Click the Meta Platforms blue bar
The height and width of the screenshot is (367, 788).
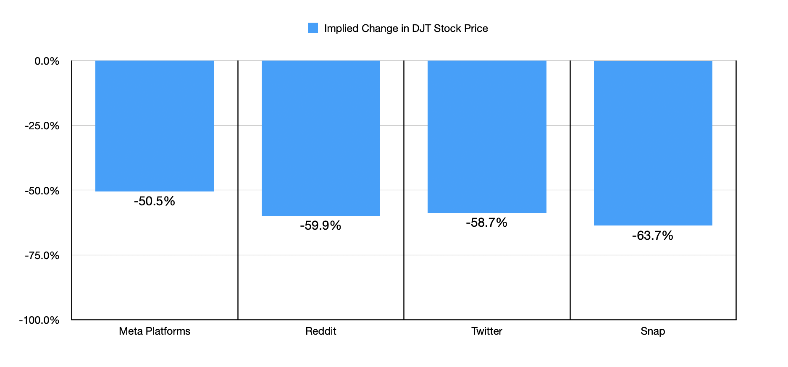tap(155, 126)
